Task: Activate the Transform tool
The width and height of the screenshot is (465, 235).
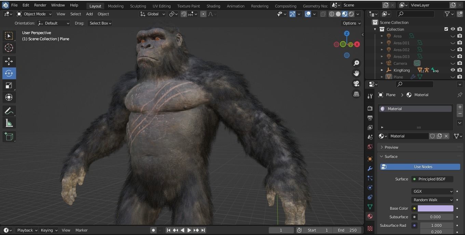Action: pyautogui.click(x=9, y=97)
